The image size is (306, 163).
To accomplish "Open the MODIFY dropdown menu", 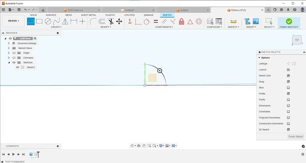I will [x=106, y=27].
